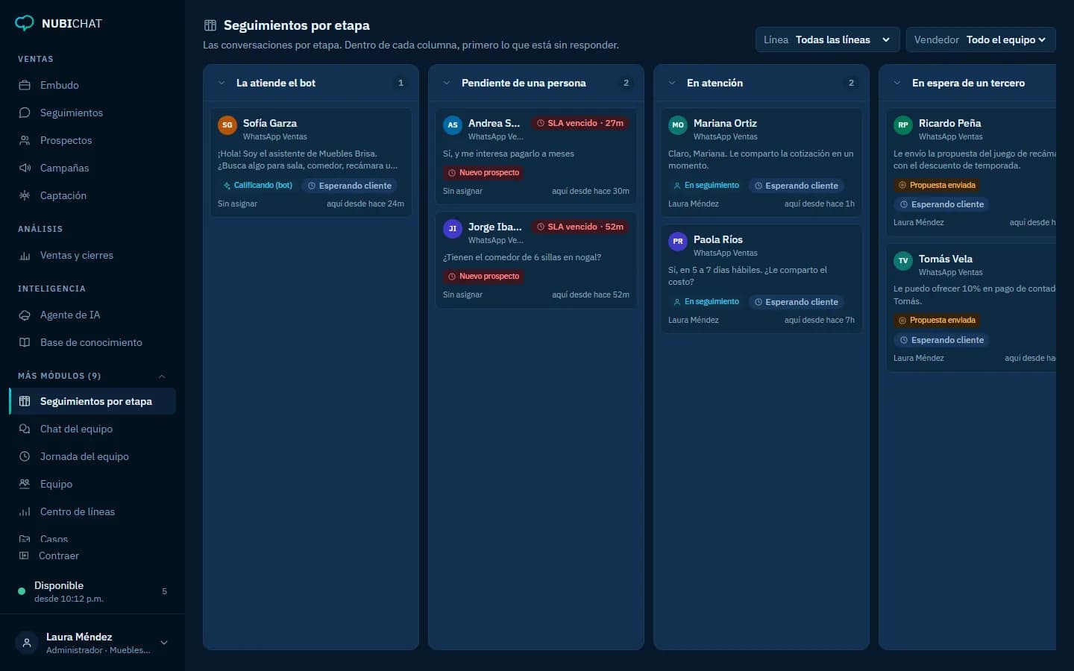Click the Seguimientos chat bubble icon
Image resolution: width=1074 pixels, height=671 pixels.
(x=25, y=113)
